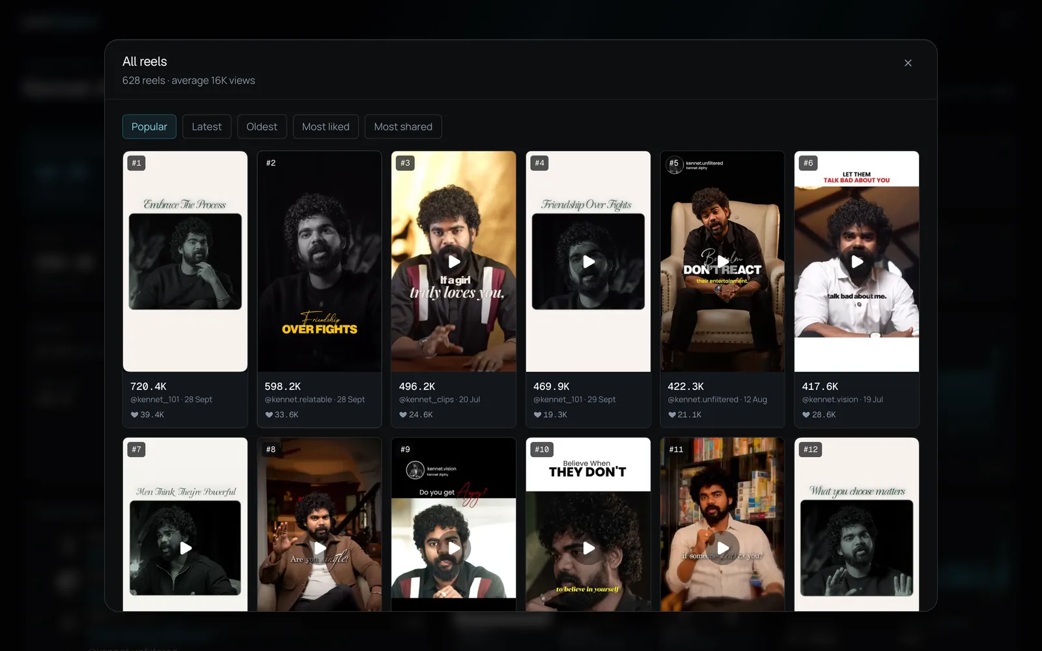This screenshot has width=1042, height=651.
Task: Click the 417.6K view count
Action: 820,386
